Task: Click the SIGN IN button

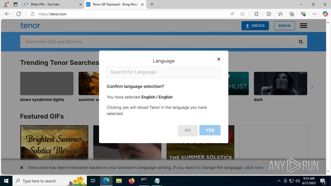Action: [284, 26]
